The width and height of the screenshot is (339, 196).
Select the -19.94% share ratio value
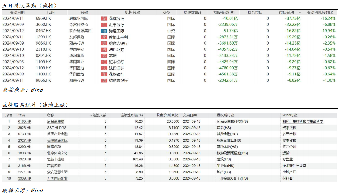328,31
